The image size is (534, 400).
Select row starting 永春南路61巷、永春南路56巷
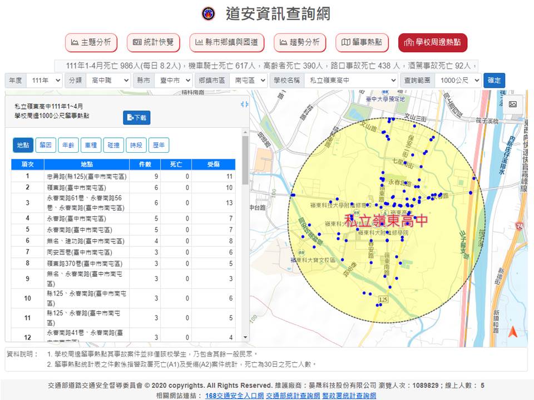(x=123, y=203)
